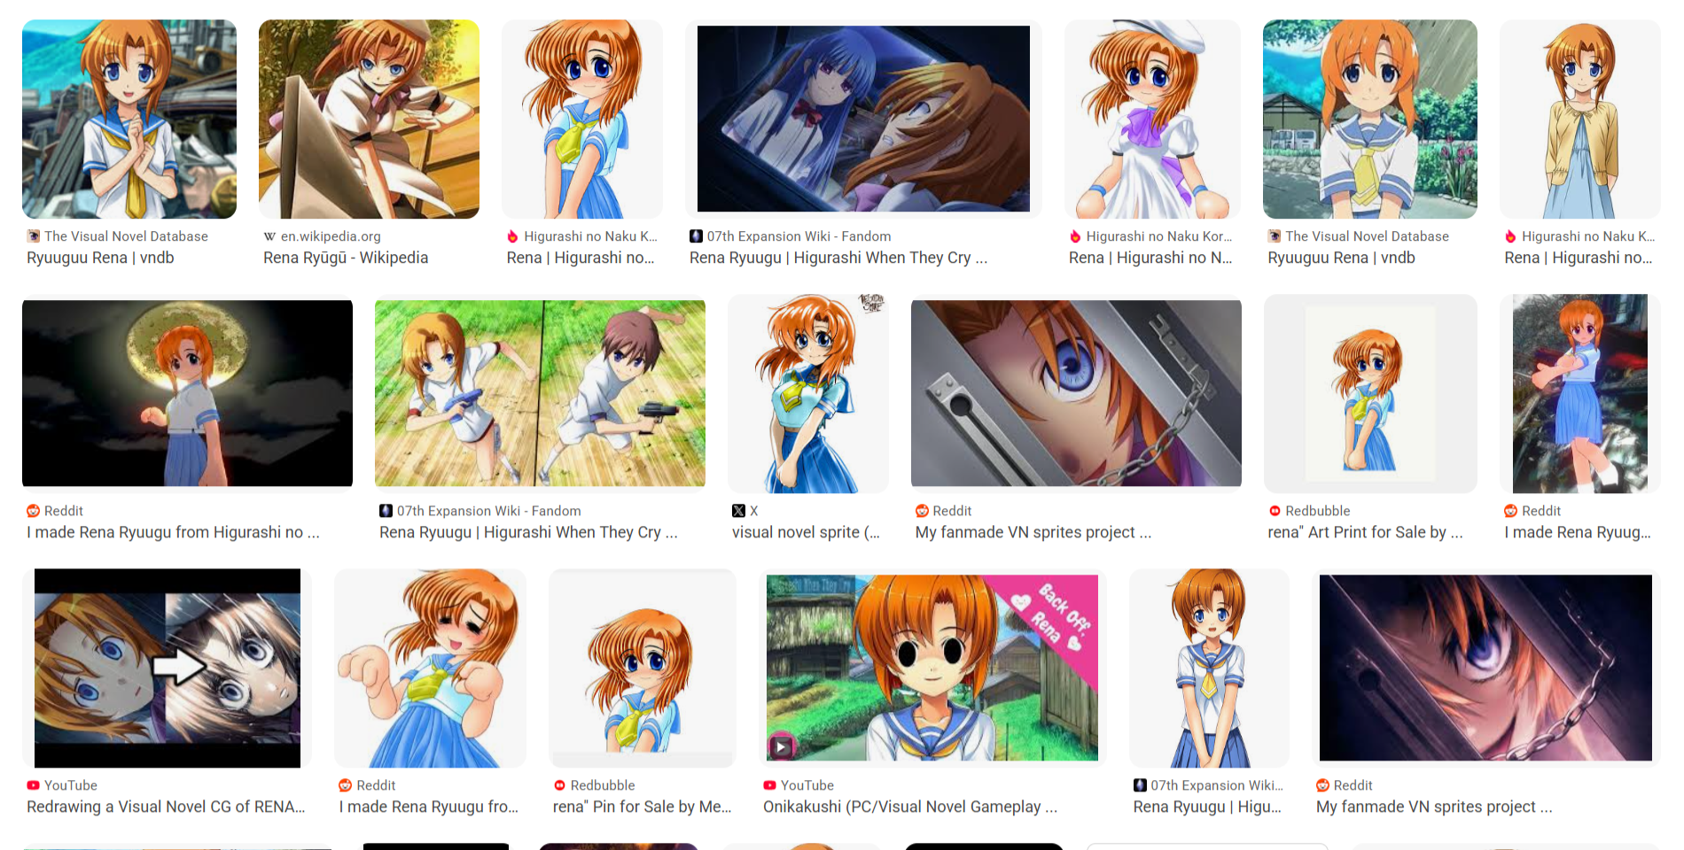Open 'My fanmade VN sprites project' eye image
1684x850 pixels.
click(1076, 393)
